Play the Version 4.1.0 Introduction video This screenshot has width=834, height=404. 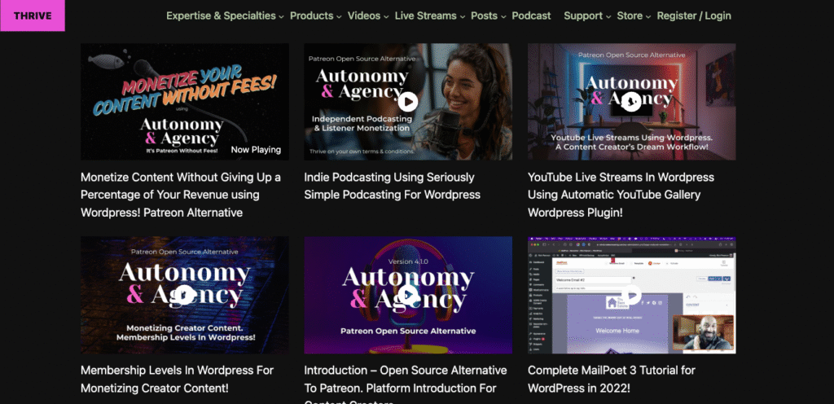click(407, 295)
